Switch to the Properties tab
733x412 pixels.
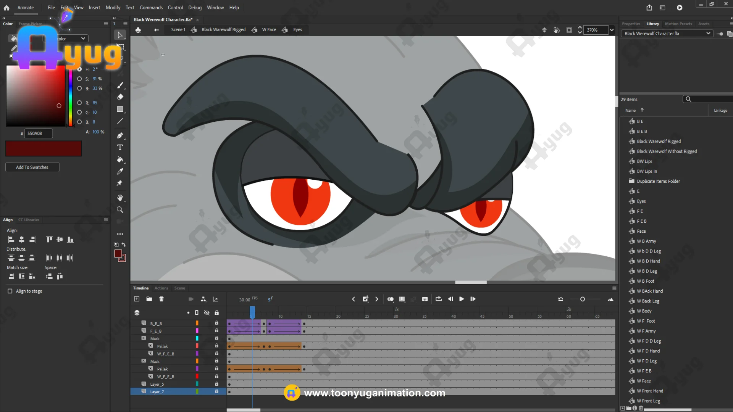(631, 24)
